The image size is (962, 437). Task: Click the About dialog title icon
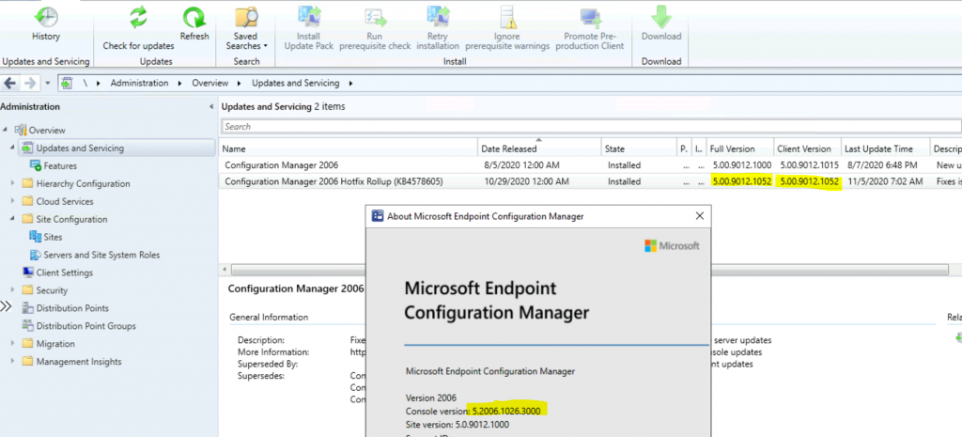point(377,216)
